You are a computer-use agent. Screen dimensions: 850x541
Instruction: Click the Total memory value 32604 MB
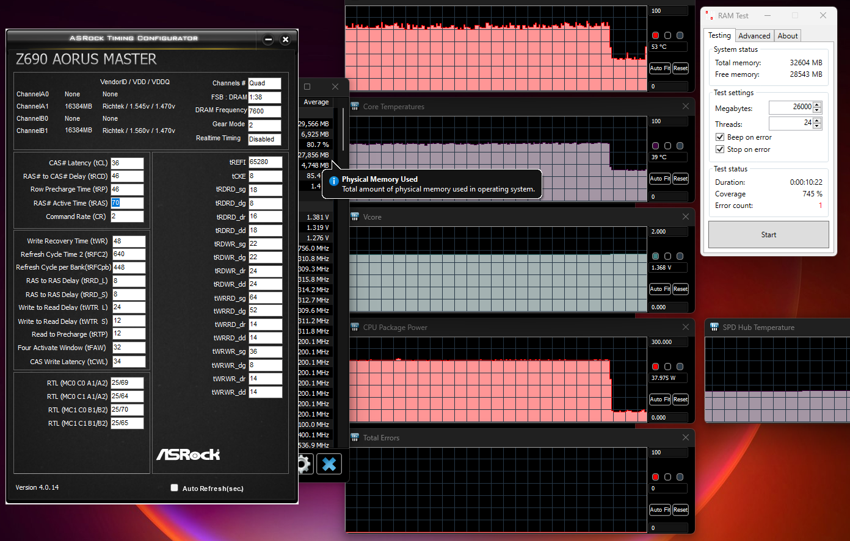(x=806, y=63)
